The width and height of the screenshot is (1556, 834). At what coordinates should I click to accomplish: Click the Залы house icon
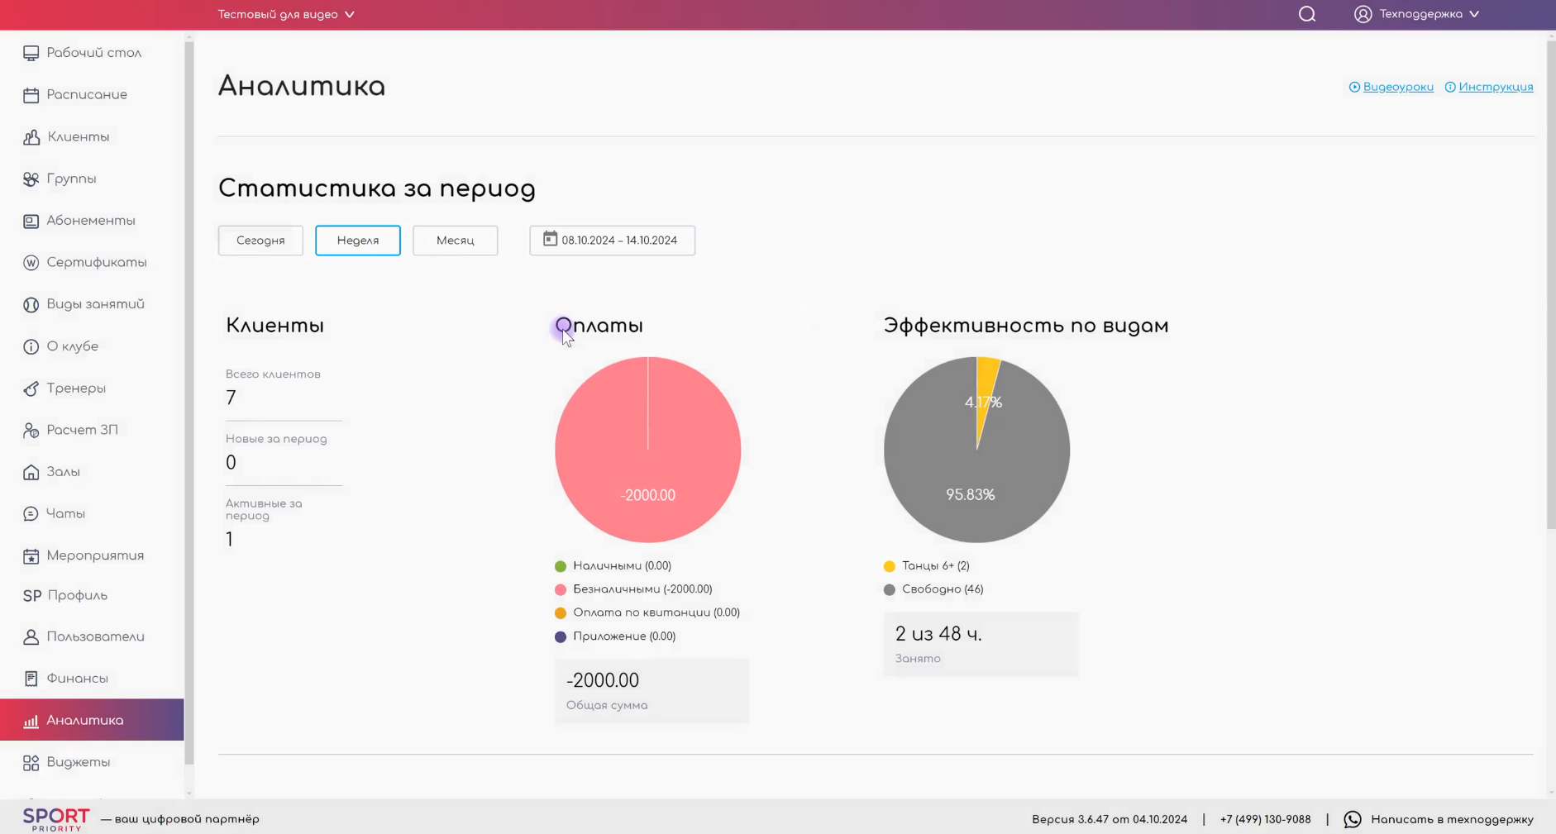tap(31, 472)
